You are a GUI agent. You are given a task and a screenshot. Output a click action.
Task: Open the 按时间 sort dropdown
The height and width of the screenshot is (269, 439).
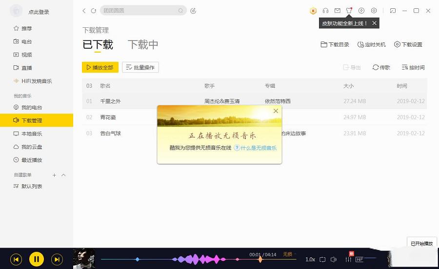413,67
